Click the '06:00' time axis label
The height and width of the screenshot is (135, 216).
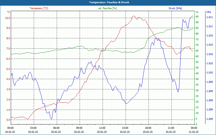coord(56,128)
